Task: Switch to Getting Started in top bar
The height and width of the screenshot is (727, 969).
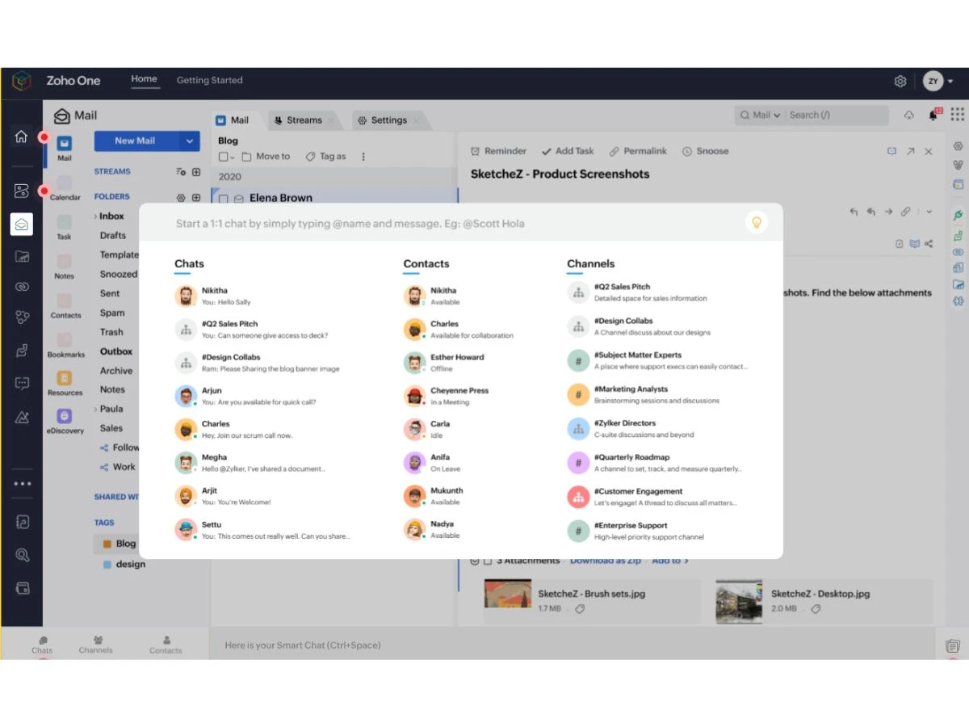Action: coord(209,80)
